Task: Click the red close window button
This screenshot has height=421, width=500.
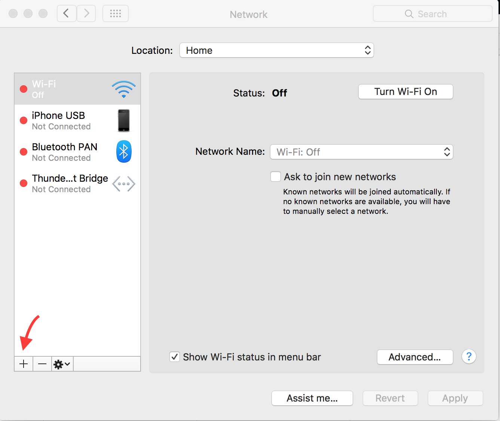Action: 13,13
